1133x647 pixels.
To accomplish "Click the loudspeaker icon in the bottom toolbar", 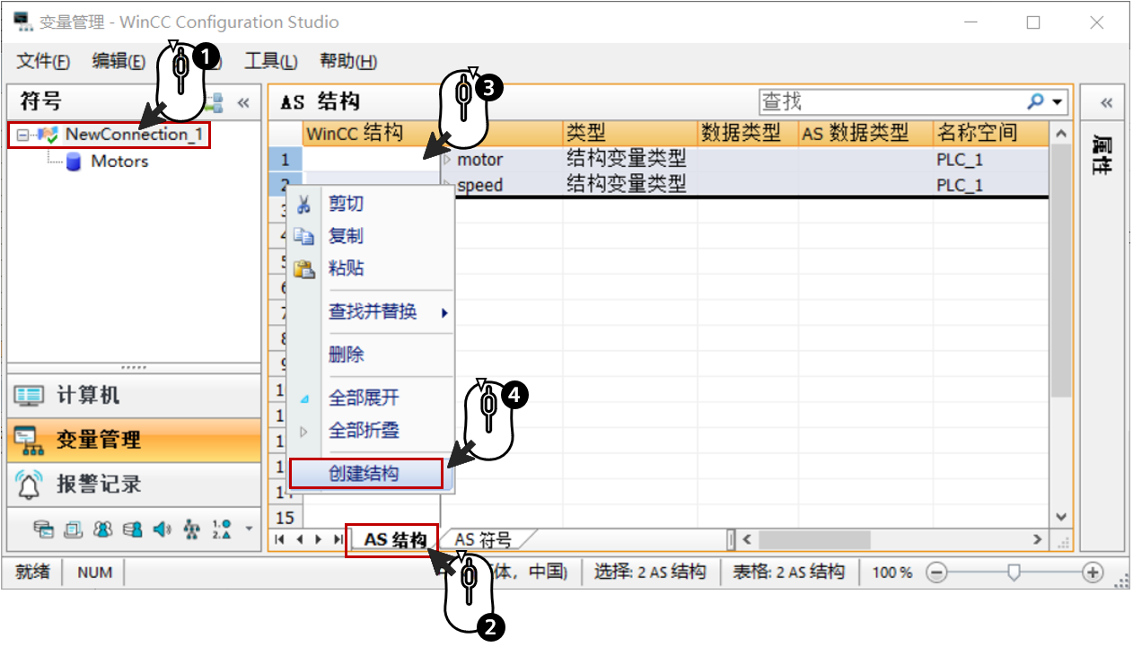I will (160, 530).
